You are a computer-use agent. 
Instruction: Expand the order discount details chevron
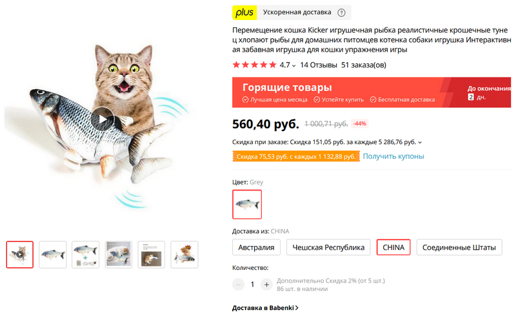(x=421, y=142)
